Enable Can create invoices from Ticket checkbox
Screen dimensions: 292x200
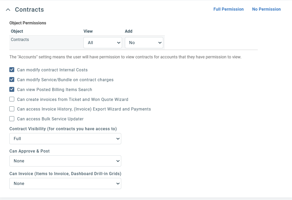[12, 99]
